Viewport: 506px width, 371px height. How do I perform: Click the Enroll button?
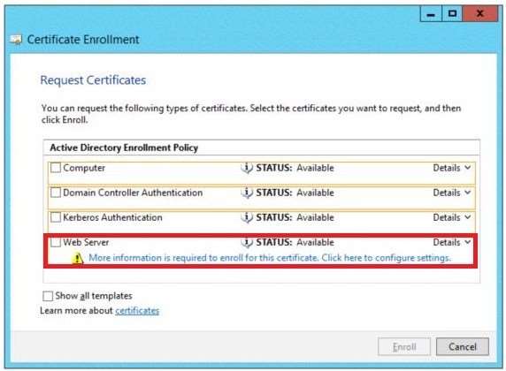(404, 347)
